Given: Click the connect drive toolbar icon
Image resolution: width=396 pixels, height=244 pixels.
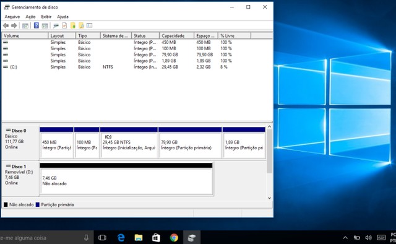Looking at the screenshot, I should click(56, 25).
